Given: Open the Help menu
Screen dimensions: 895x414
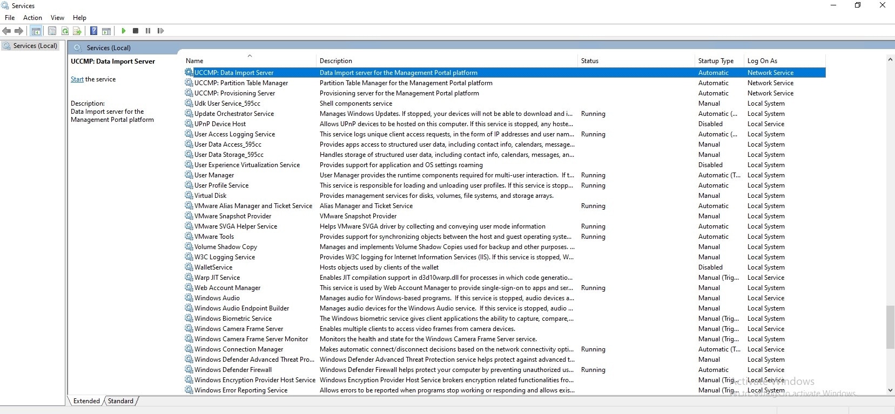Looking at the screenshot, I should click(x=79, y=18).
